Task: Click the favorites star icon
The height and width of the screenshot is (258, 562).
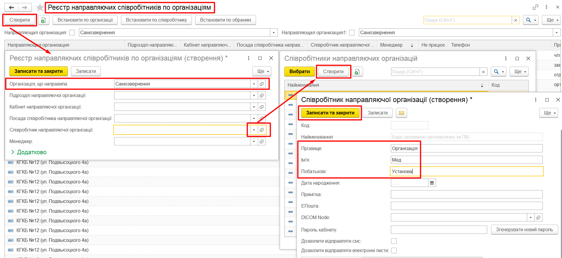Action: [x=40, y=7]
